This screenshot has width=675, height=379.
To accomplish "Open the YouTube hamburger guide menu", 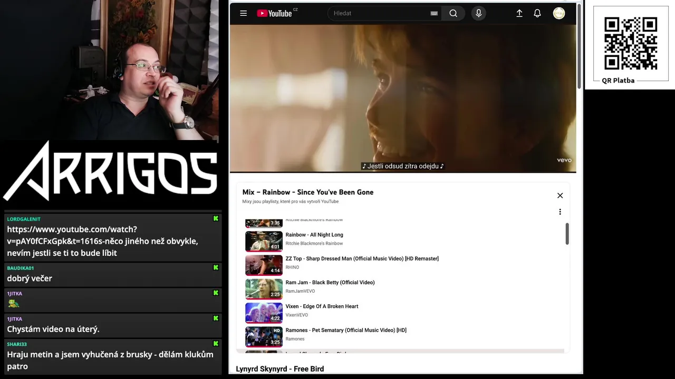I will [x=243, y=13].
